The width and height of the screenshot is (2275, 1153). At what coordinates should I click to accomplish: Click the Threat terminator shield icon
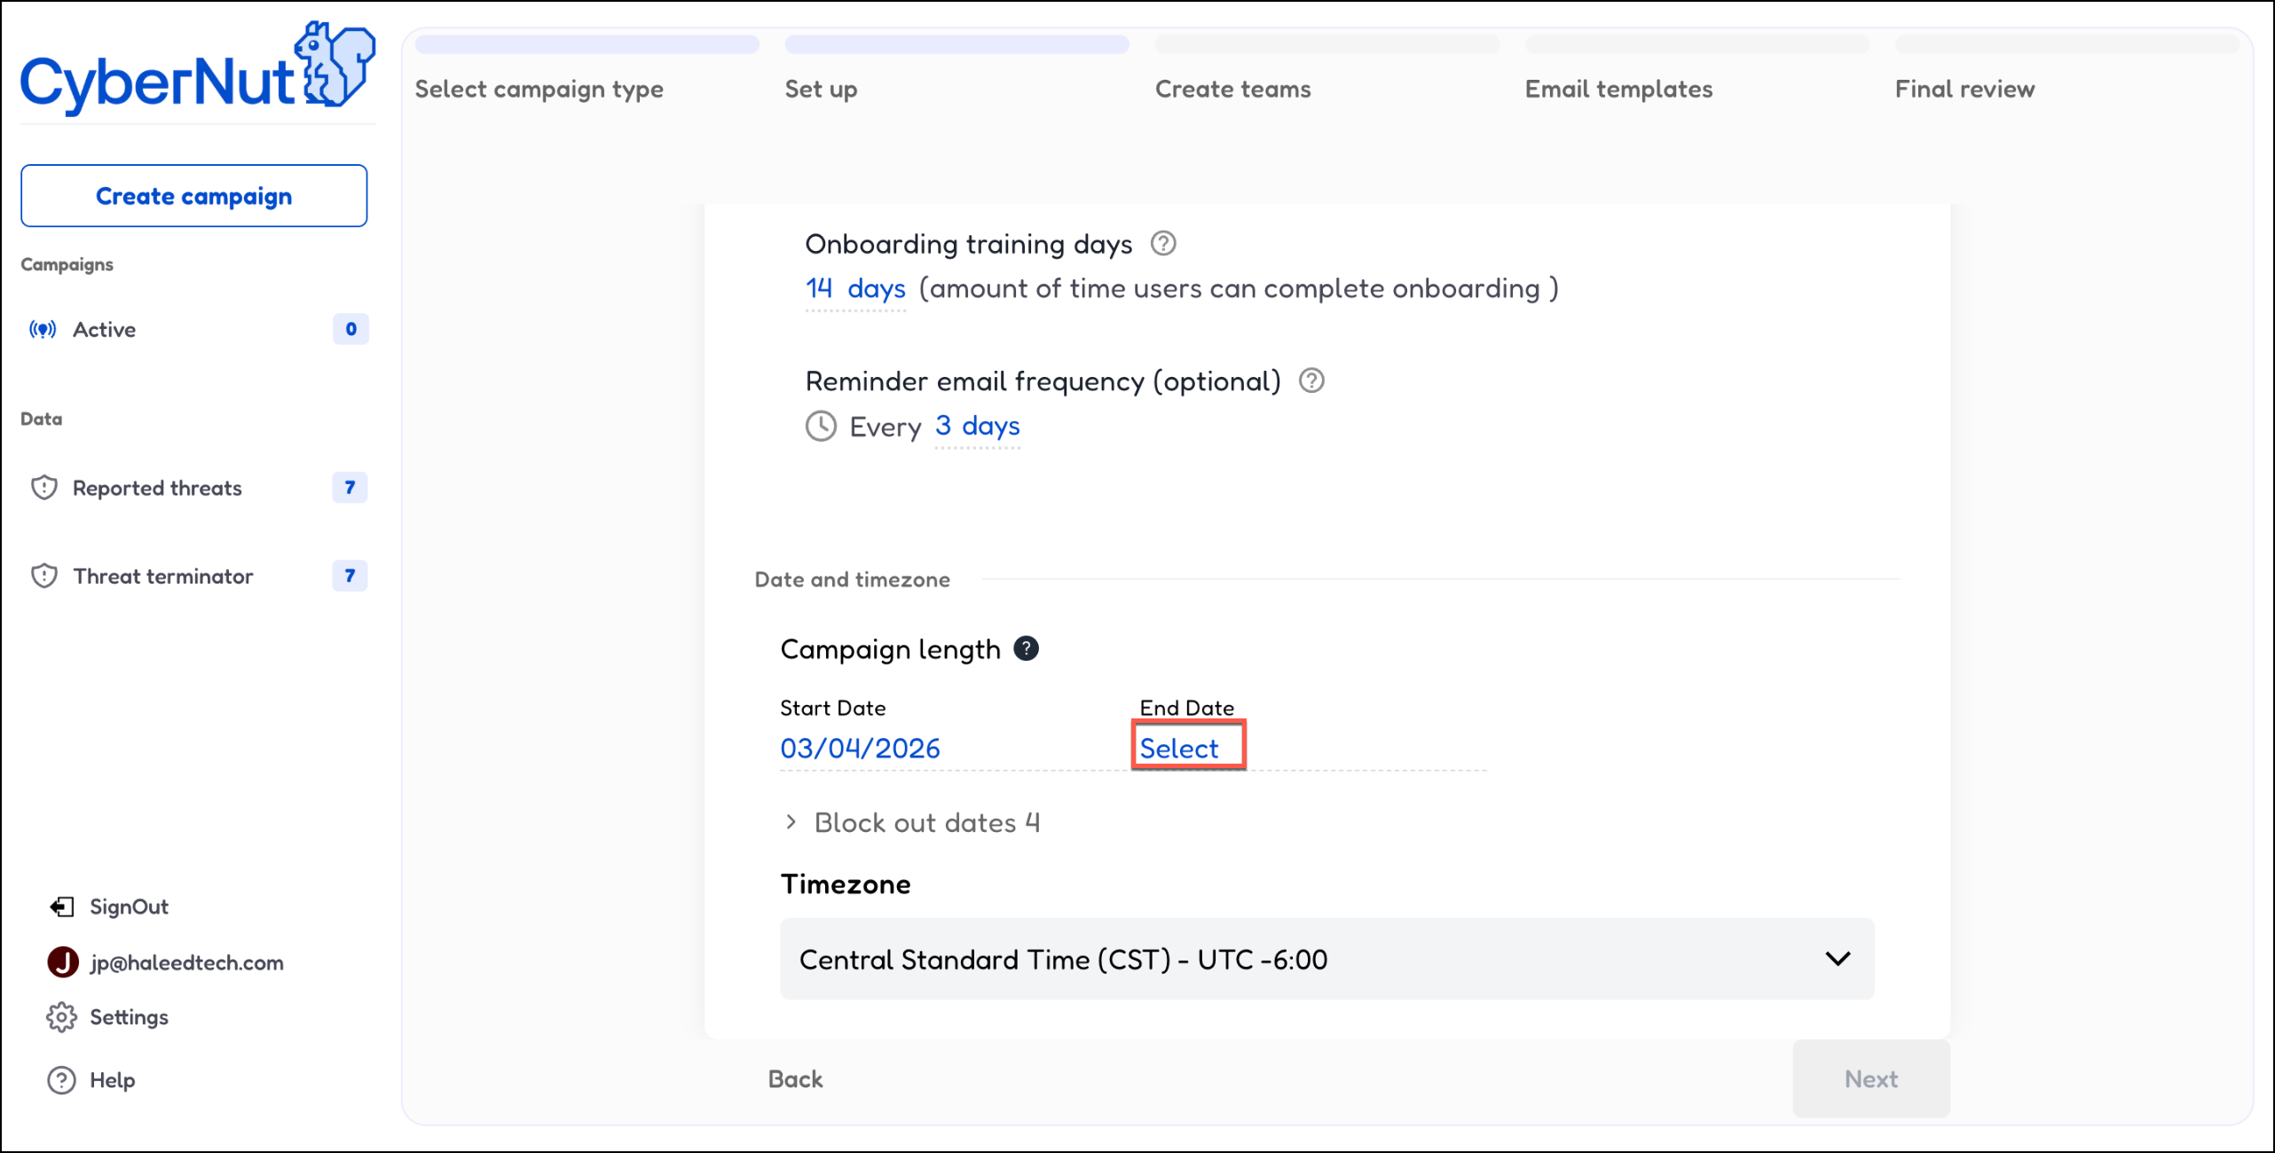tap(44, 576)
